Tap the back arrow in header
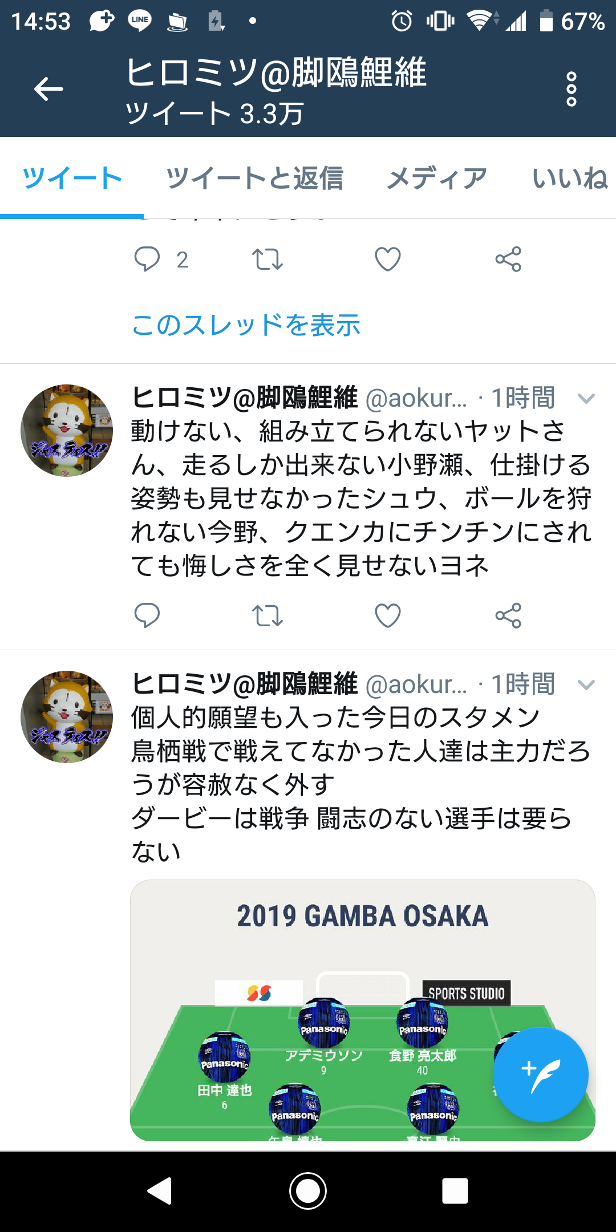 point(48,89)
